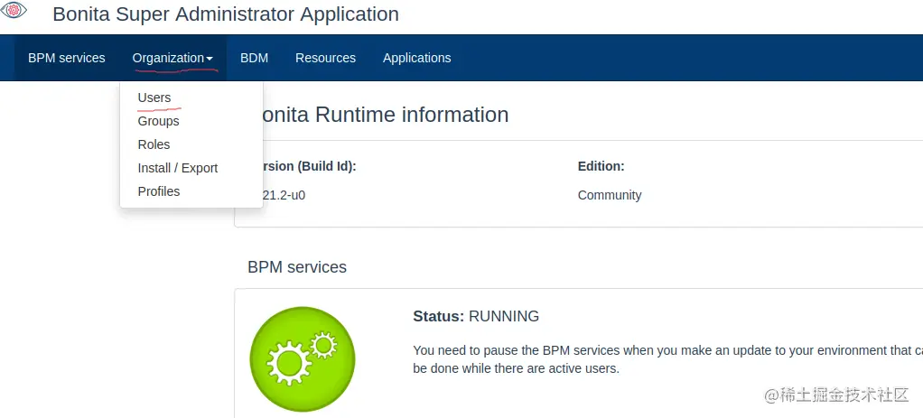Click the Bonita Super Administrator Application title
The image size is (923, 418).
(226, 14)
